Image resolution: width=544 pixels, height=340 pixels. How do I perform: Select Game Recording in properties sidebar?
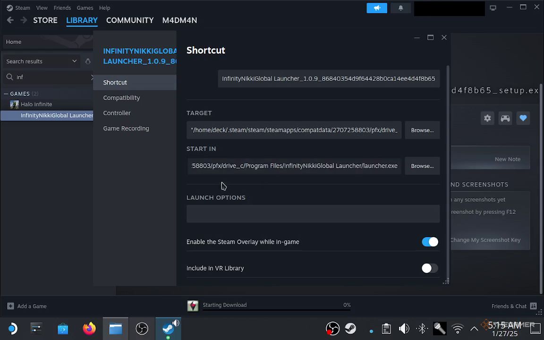pyautogui.click(x=135, y=128)
